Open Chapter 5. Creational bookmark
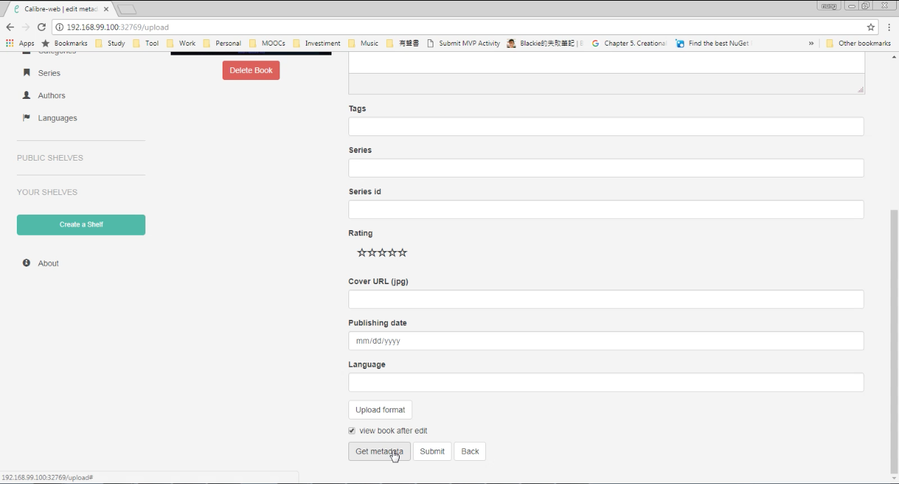This screenshot has height=484, width=899. click(629, 43)
